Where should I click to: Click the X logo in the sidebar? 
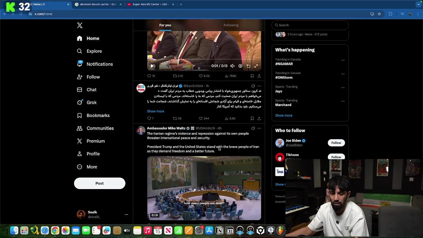[80, 25]
